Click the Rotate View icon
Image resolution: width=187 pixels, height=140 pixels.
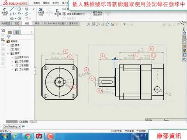(108, 24)
